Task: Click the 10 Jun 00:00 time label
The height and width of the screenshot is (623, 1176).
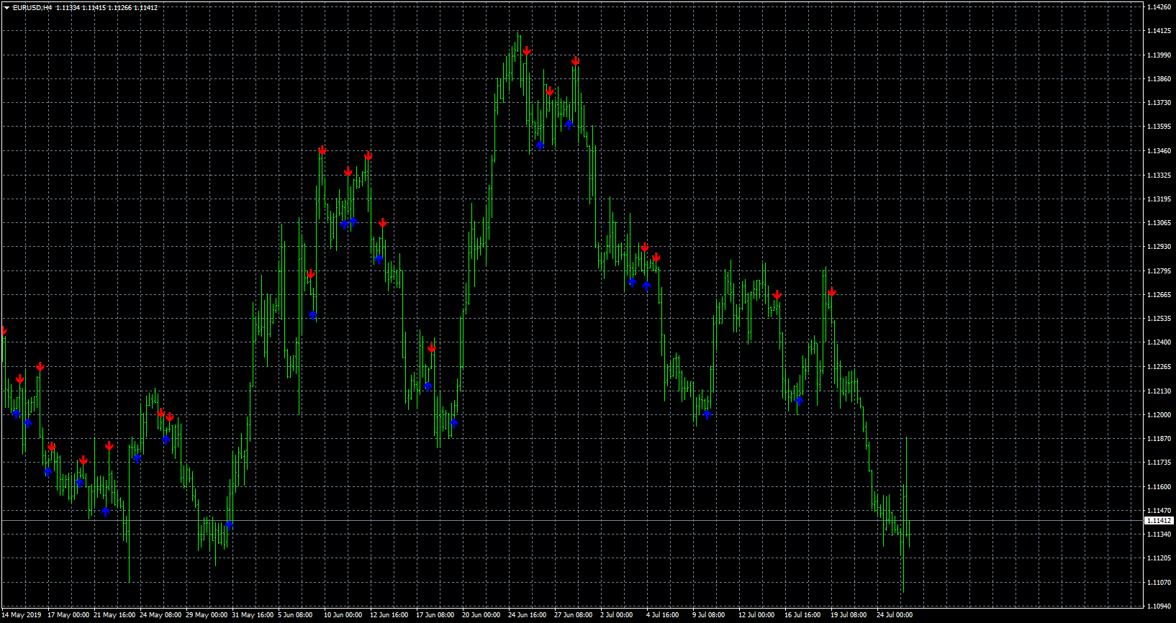Action: pyautogui.click(x=343, y=614)
